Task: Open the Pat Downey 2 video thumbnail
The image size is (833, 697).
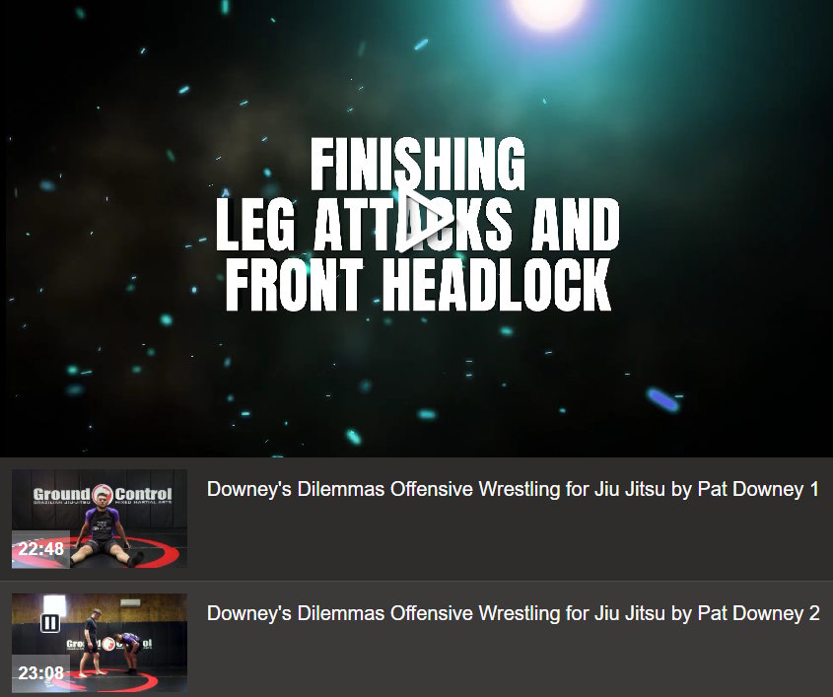Action: pos(100,643)
